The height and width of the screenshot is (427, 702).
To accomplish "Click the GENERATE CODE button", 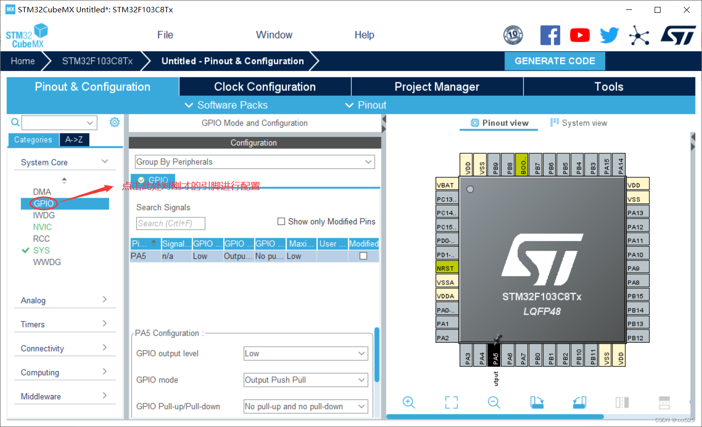I will coord(555,61).
